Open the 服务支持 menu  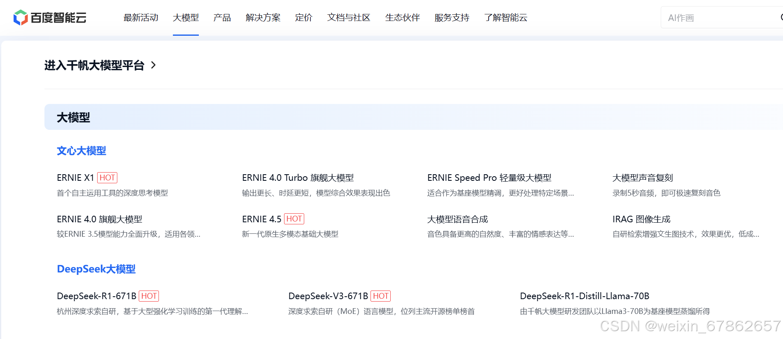coord(452,18)
